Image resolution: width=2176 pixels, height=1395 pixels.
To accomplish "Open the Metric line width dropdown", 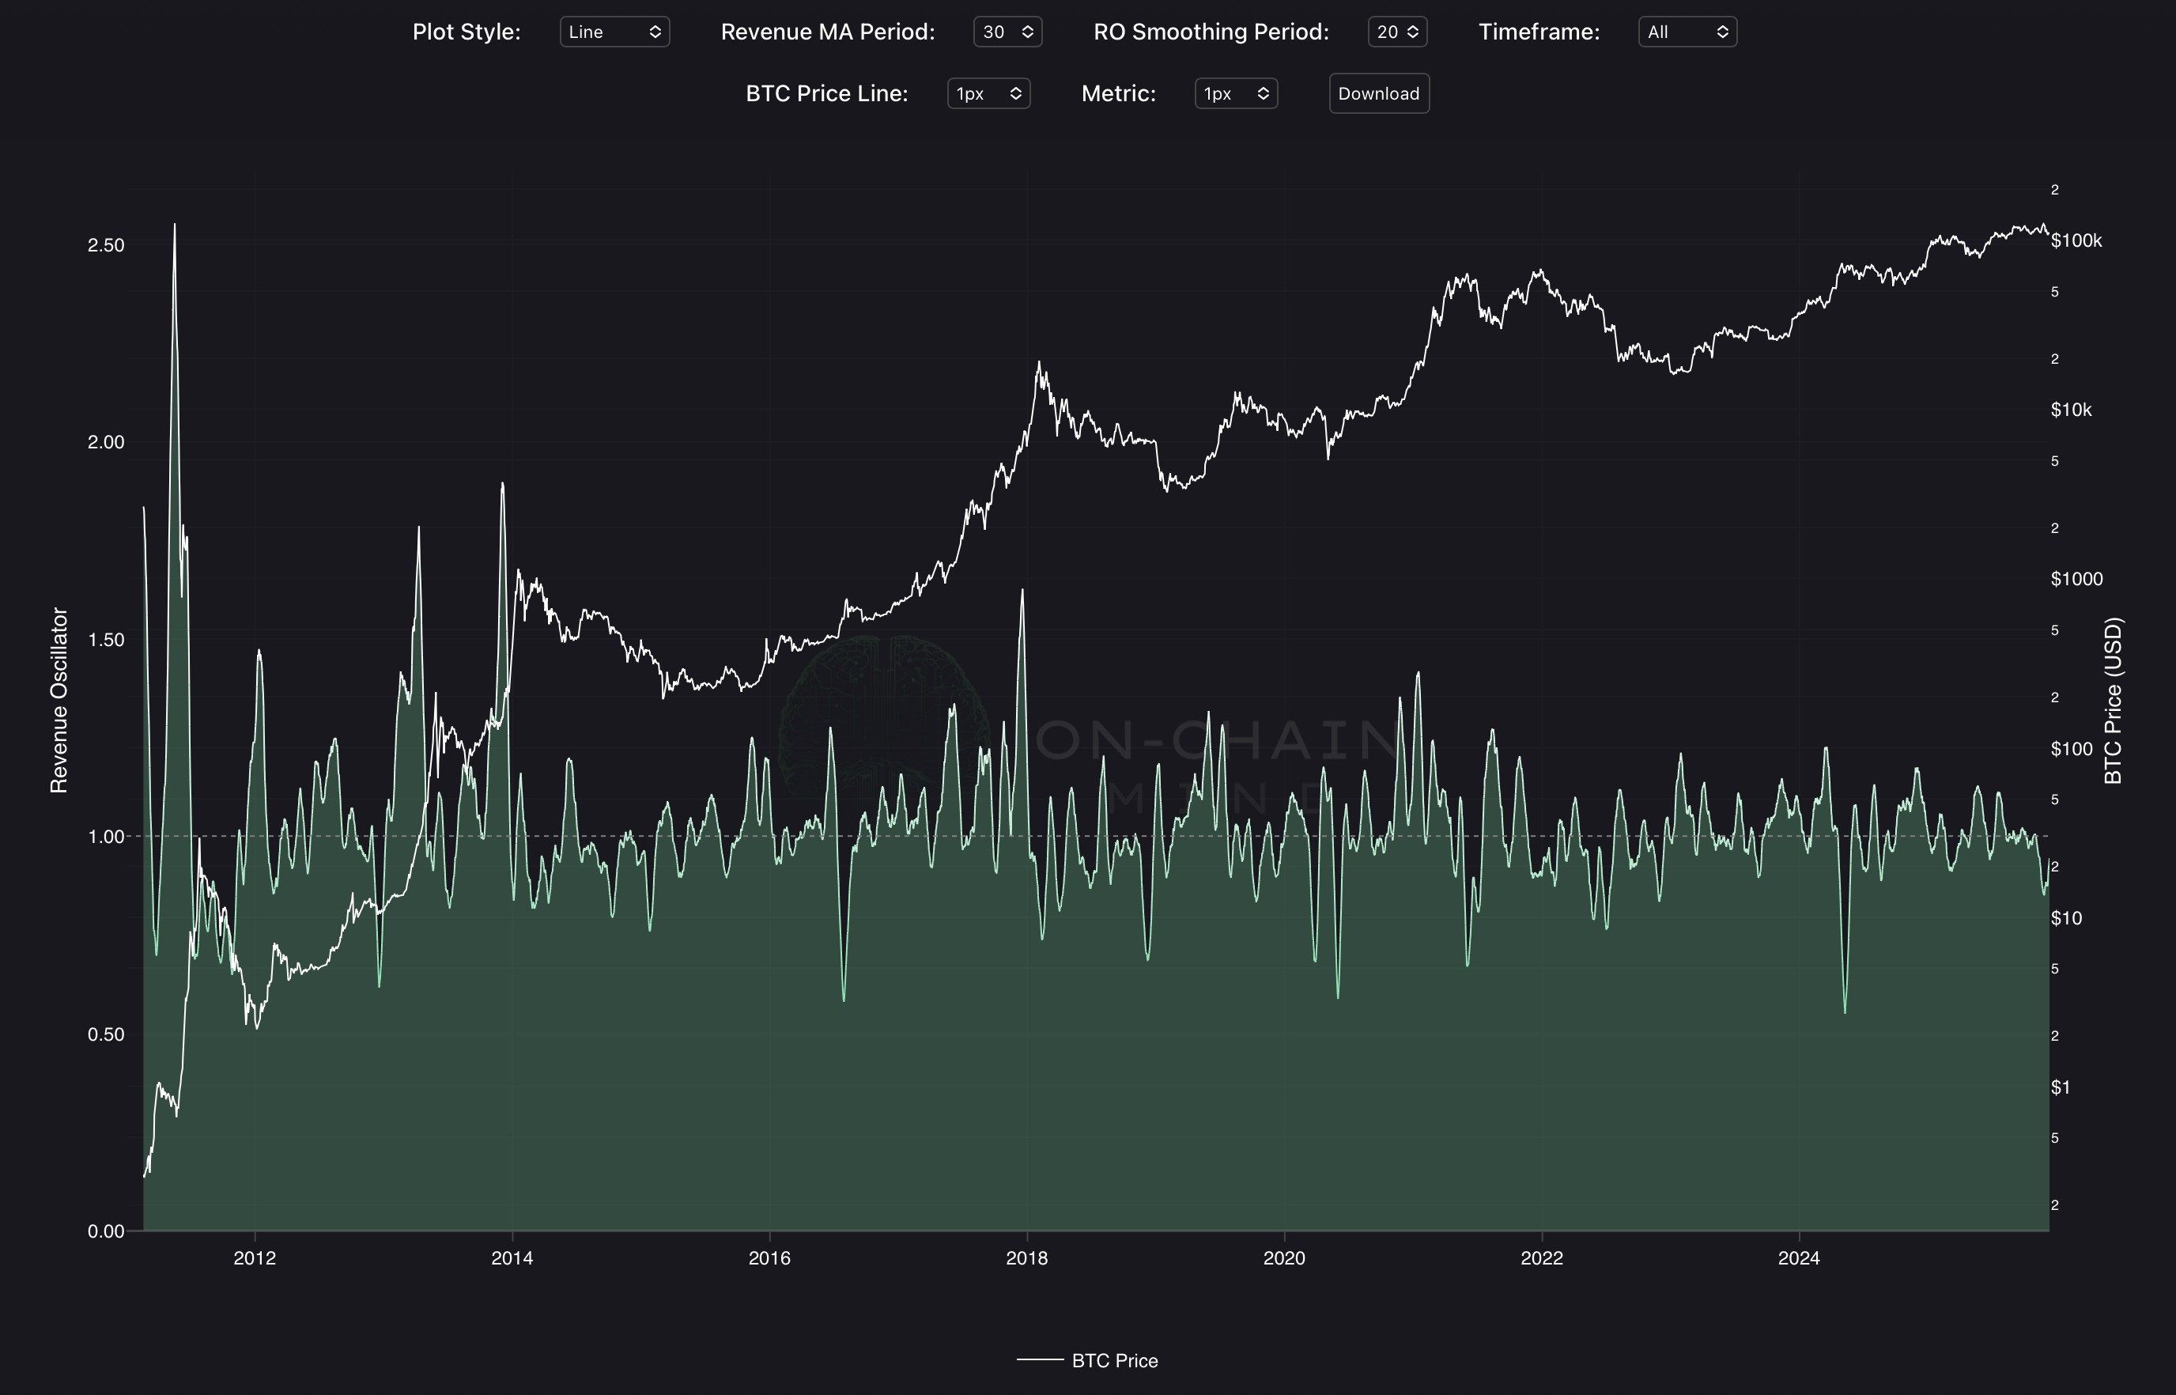I will point(1235,93).
